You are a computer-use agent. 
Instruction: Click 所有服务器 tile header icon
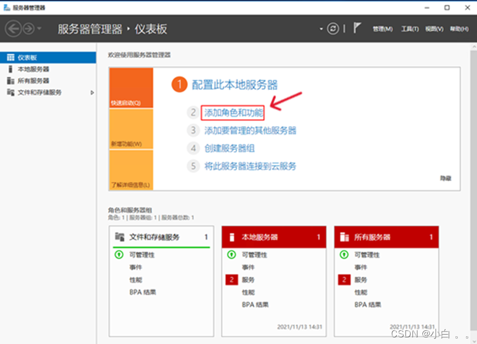[344, 237]
